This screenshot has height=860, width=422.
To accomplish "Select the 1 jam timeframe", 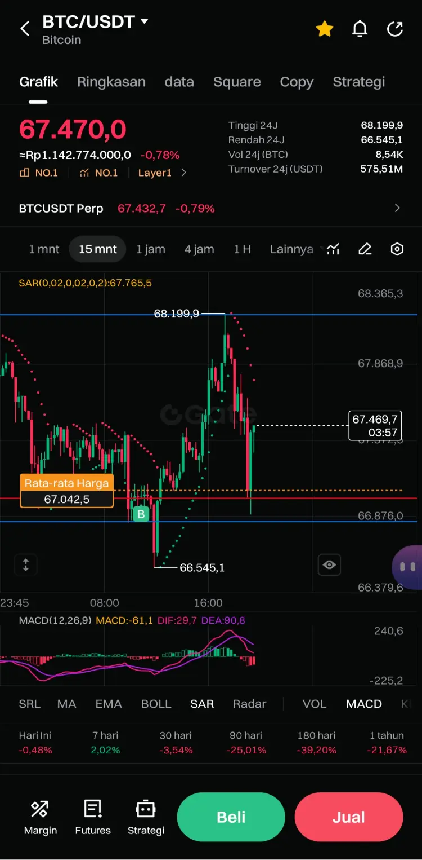I will click(151, 249).
